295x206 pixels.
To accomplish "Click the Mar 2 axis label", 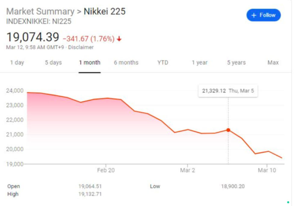I will (x=188, y=170).
